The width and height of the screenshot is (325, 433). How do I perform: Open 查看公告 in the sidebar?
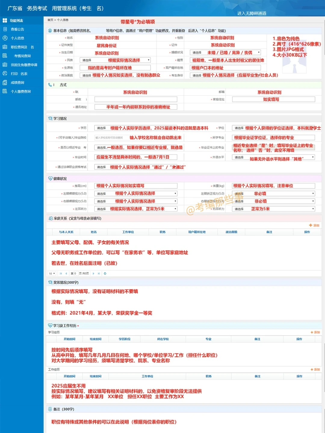pos(17,29)
